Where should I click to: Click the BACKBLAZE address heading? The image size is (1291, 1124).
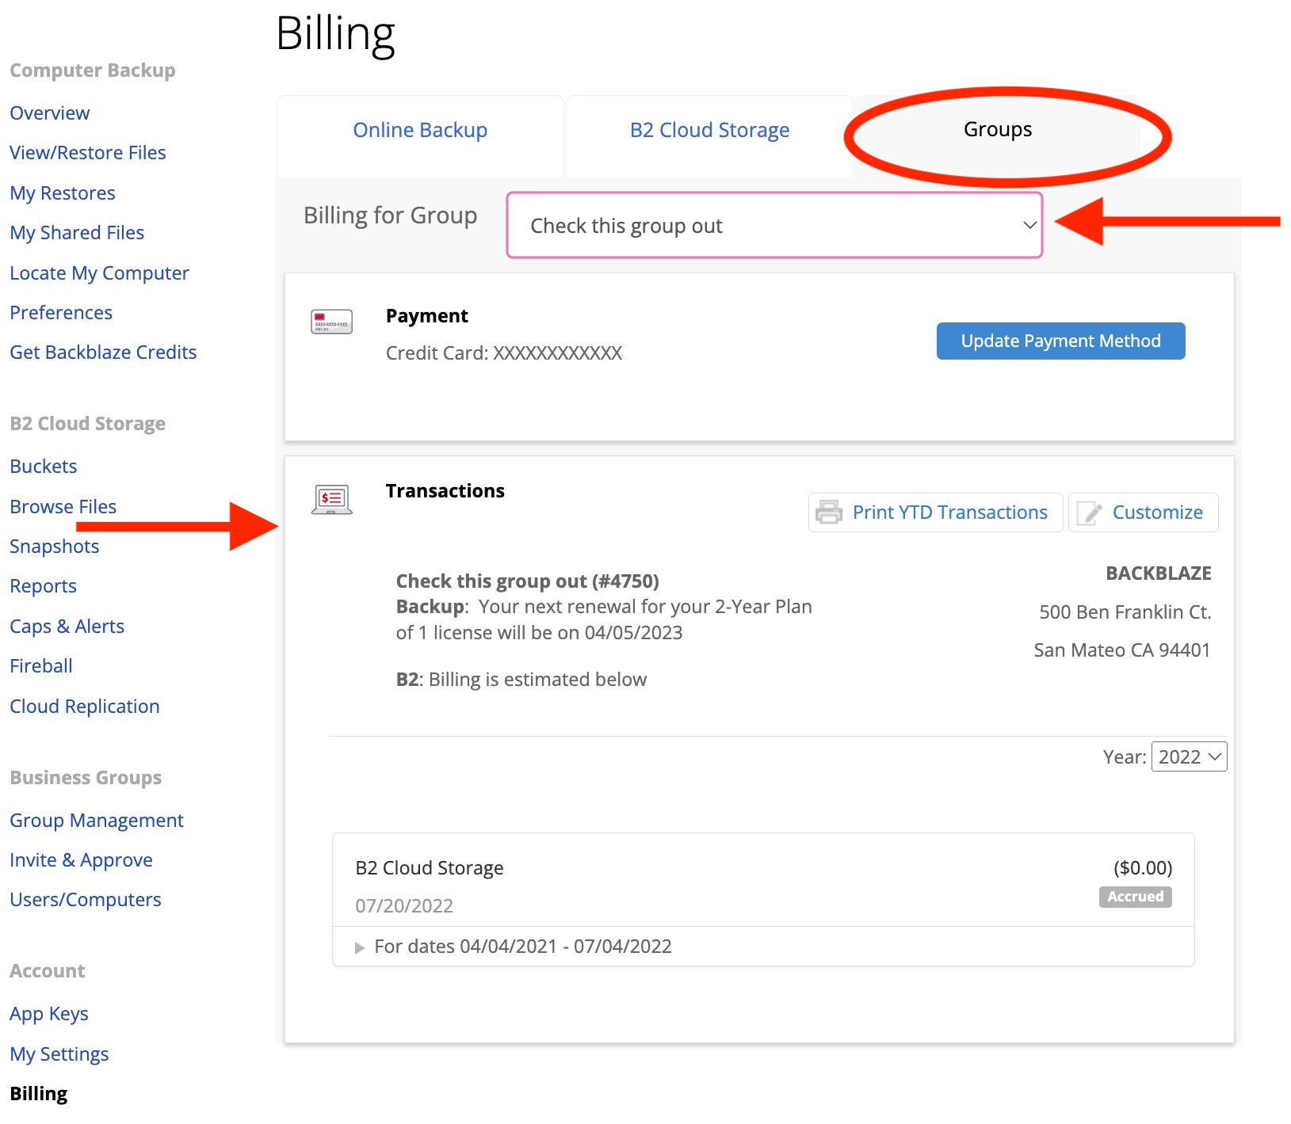click(1159, 573)
